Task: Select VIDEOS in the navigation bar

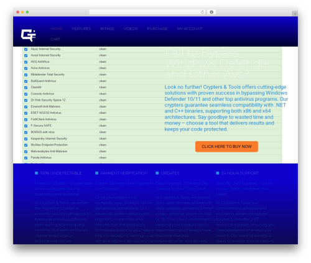Action: 131,29
